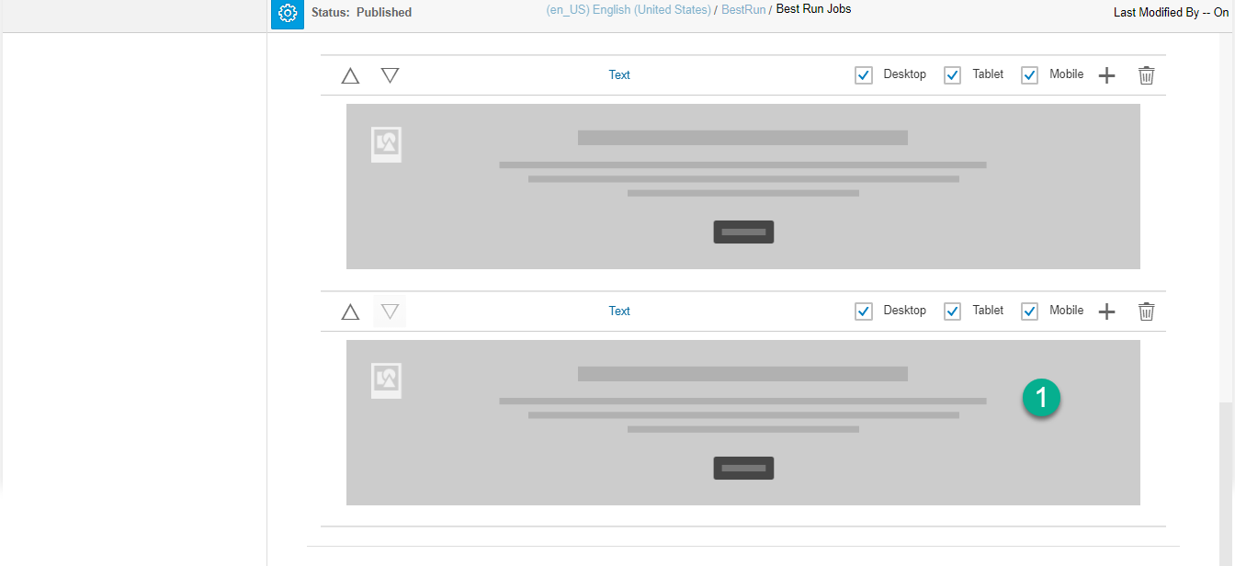Uncheck Desktop for first Text component
This screenshot has height=566, width=1235.
(864, 75)
